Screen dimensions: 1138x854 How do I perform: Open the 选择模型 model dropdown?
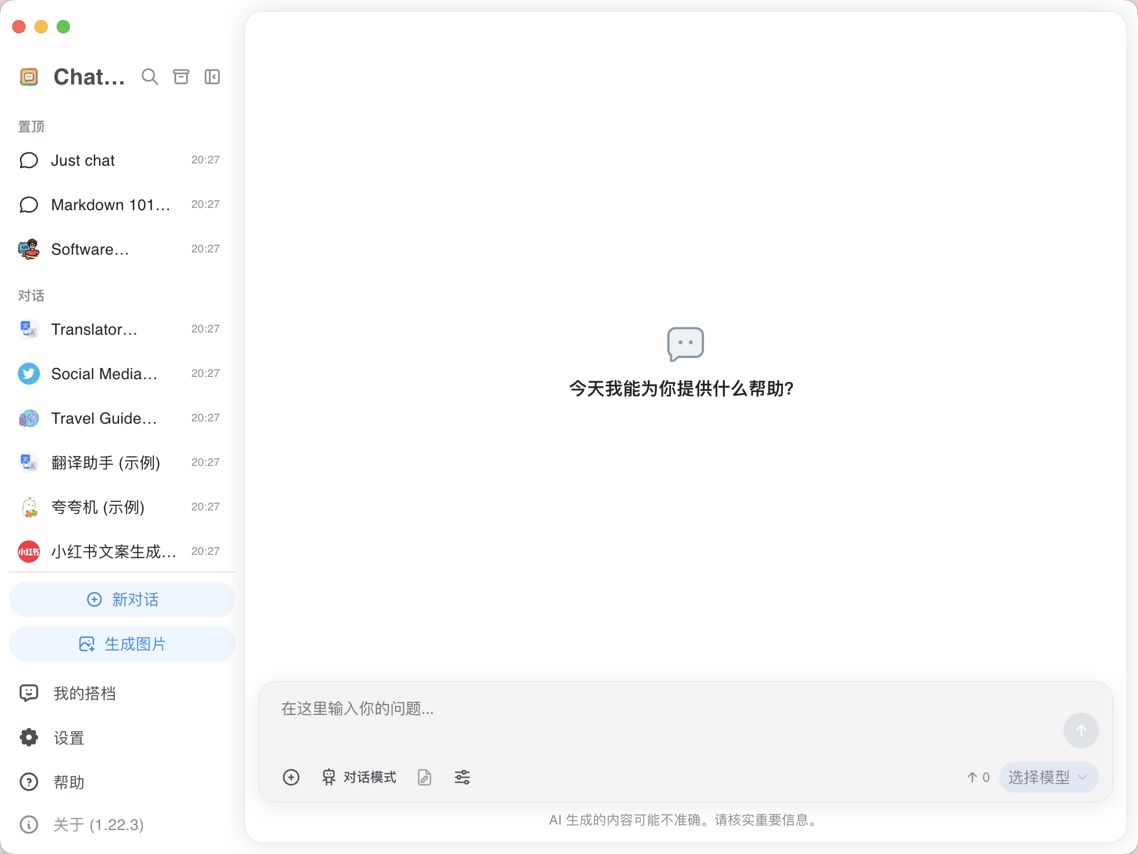[1049, 777]
